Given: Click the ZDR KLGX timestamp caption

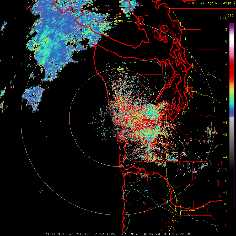Looking at the screenshot, I should click(118, 234).
